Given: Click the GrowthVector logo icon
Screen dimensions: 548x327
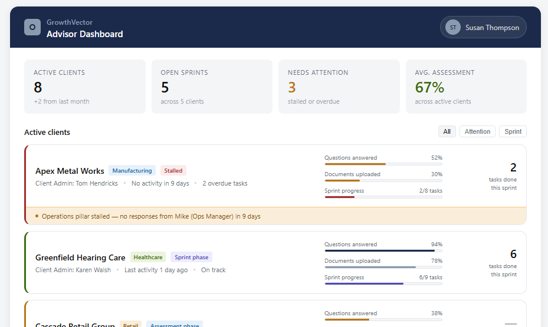Looking at the screenshot, I should tap(32, 27).
